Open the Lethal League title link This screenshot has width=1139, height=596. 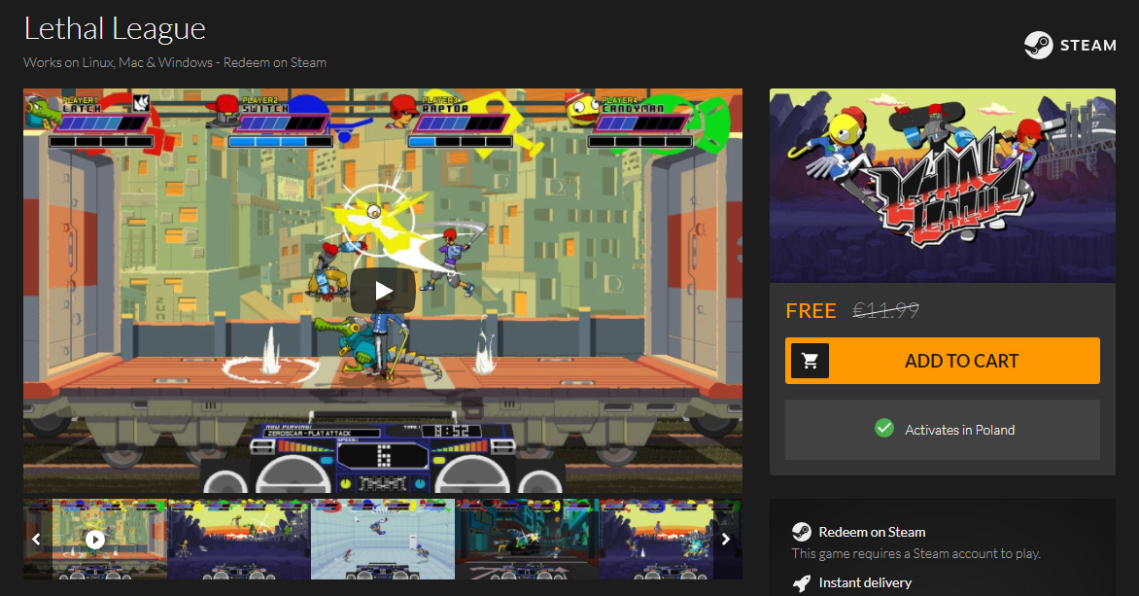115,28
